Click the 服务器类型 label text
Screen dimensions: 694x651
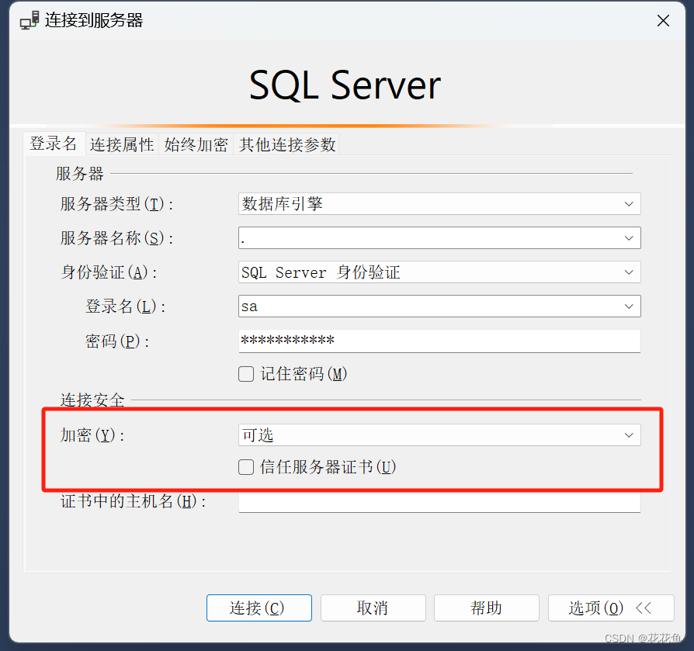coord(116,204)
